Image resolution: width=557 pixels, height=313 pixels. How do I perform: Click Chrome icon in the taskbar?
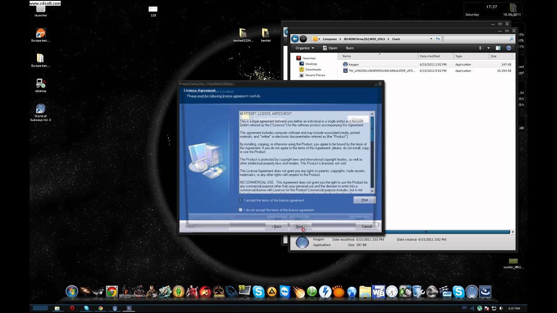[x=101, y=308]
